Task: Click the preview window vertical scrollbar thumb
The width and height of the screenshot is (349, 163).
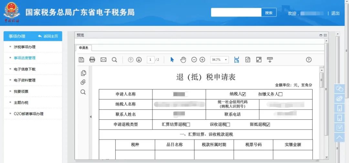Action: pyautogui.click(x=326, y=89)
